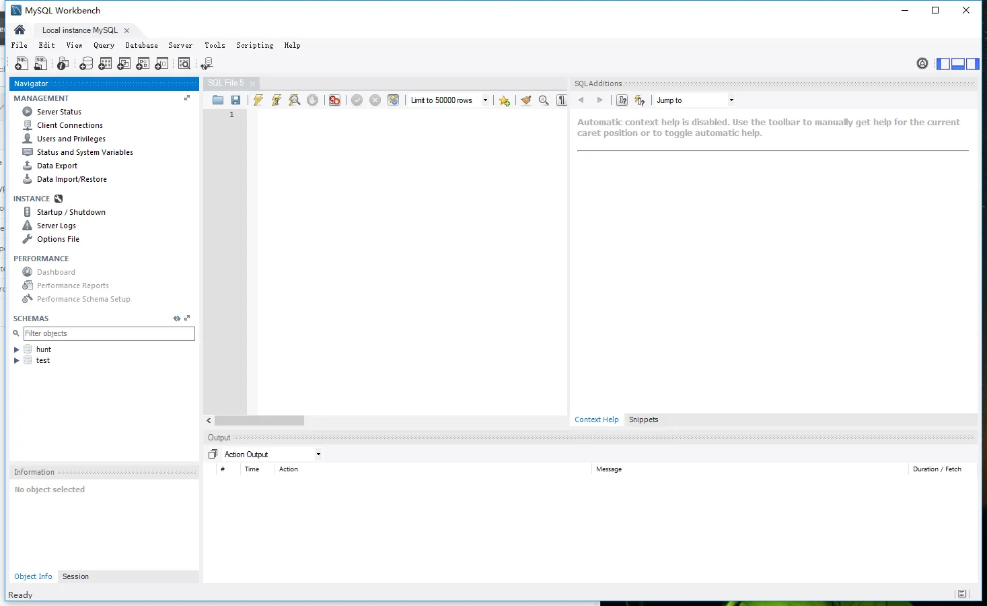
Task: Open Client Connections
Action: coord(70,125)
